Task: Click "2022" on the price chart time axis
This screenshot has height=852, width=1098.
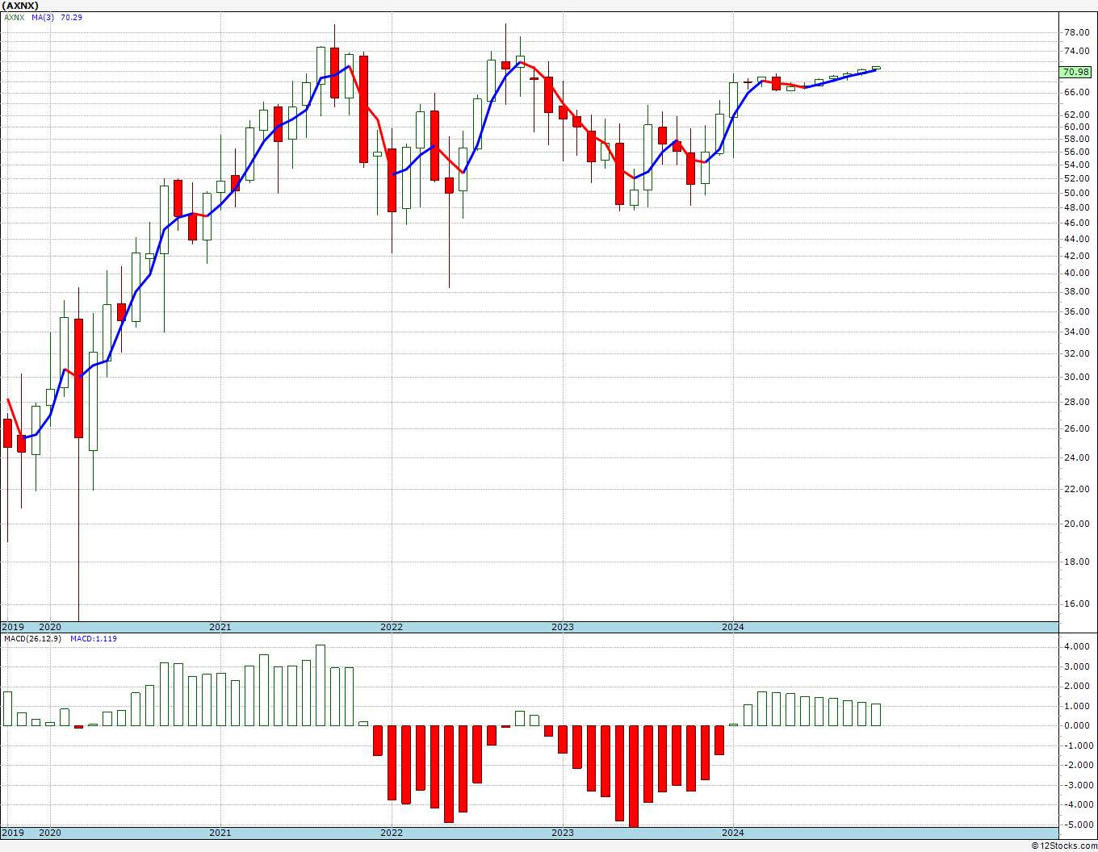Action: click(x=392, y=627)
